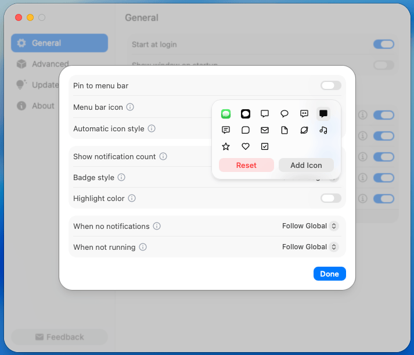
Task: Enable the Pin to menu bar toggle
Action: pyautogui.click(x=331, y=85)
